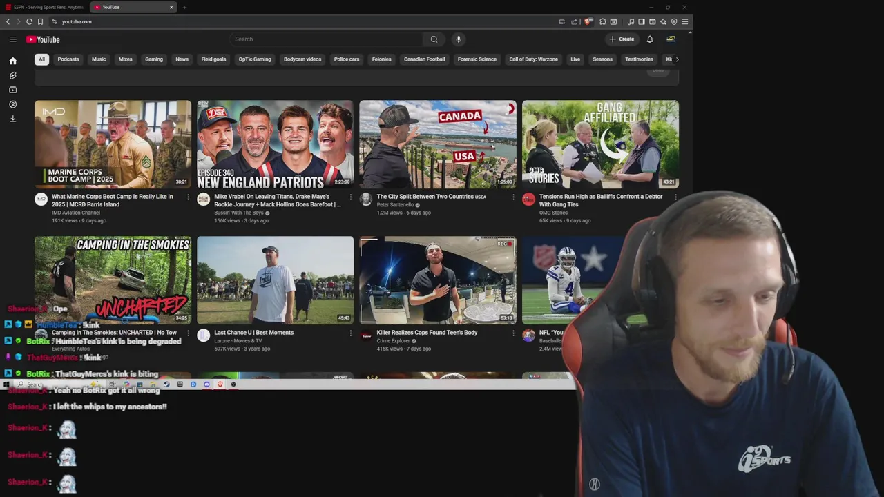Image resolution: width=884 pixels, height=497 pixels.
Task: Open YouTube notifications bell
Action: coord(649,39)
